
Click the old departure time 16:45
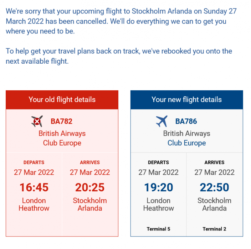(34, 187)
